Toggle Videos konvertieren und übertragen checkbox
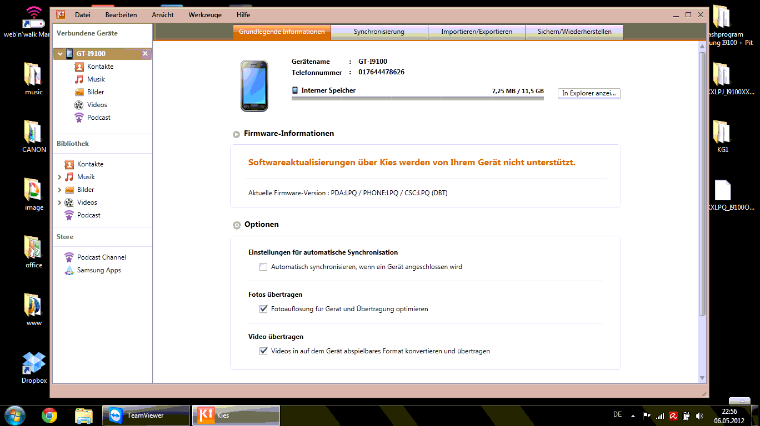Viewport: 760px width, 426px height. 263,351
